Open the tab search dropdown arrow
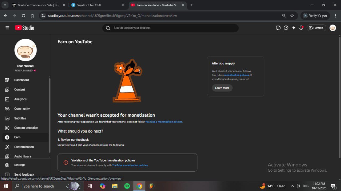Screen dimensions: 341x191 click(5, 5)
